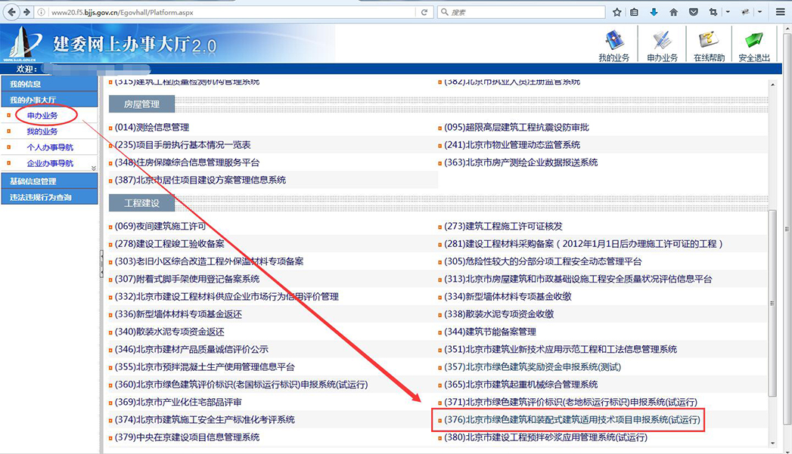Viewport: 792px width, 454px height.
Task: Select 企业办事导航 in the sidebar
Action: (50, 163)
